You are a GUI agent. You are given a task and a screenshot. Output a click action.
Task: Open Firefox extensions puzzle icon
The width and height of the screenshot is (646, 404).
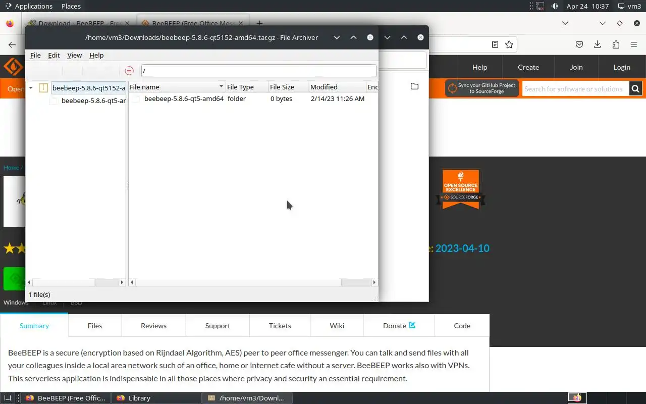(x=616, y=44)
